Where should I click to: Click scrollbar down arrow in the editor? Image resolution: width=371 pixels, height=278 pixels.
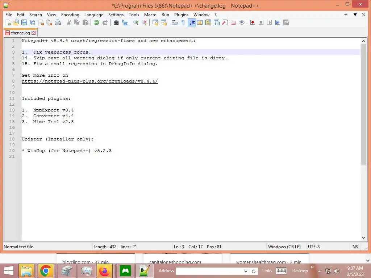[x=363, y=238]
